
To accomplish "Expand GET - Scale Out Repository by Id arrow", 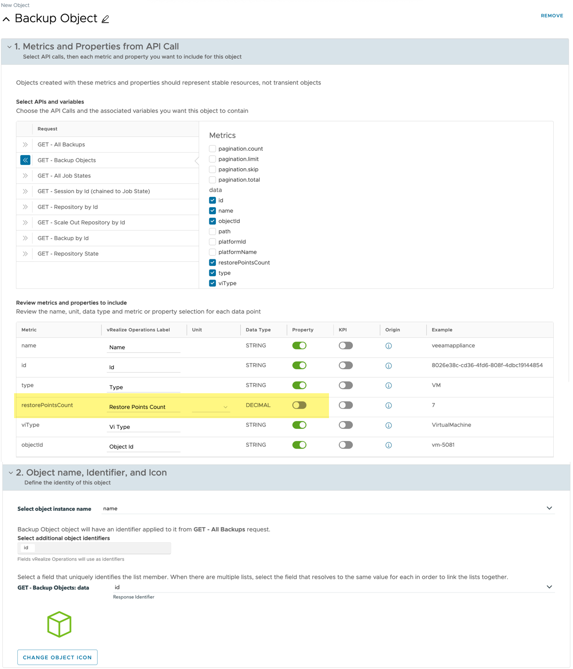I will pyautogui.click(x=25, y=223).
